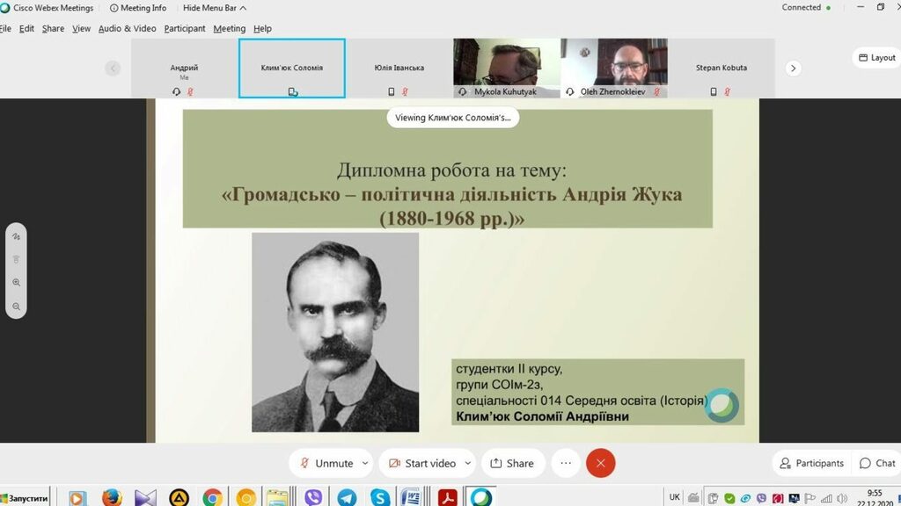Viewport: 901px width, 506px height.
Task: Start video camera
Action: click(x=422, y=463)
